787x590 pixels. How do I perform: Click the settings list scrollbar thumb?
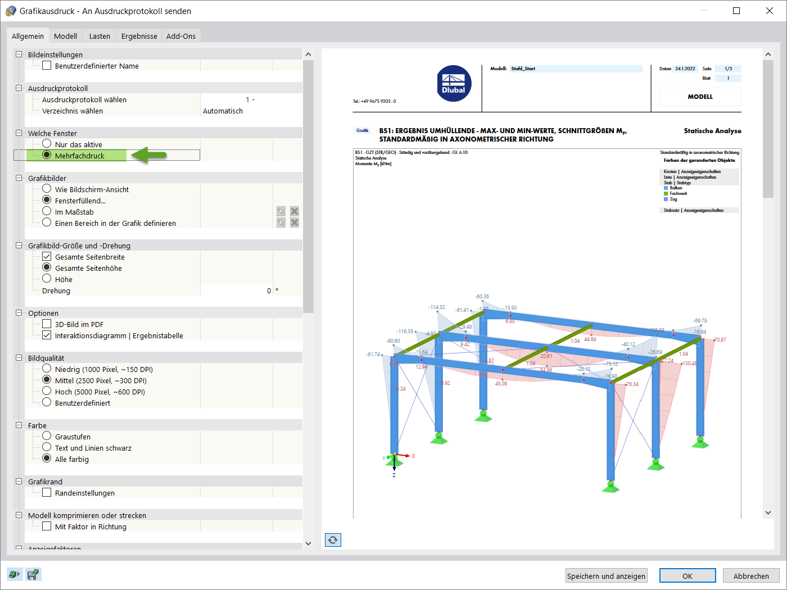tap(308, 186)
